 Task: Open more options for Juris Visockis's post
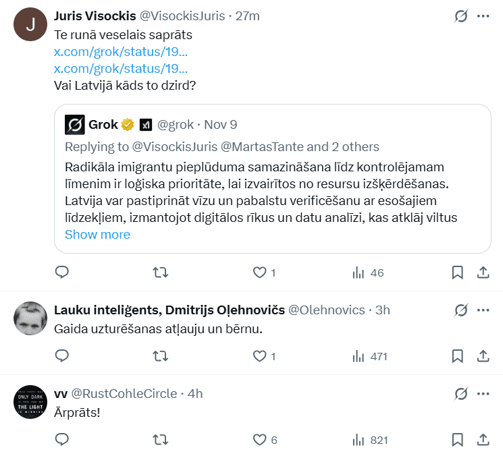coord(483,16)
